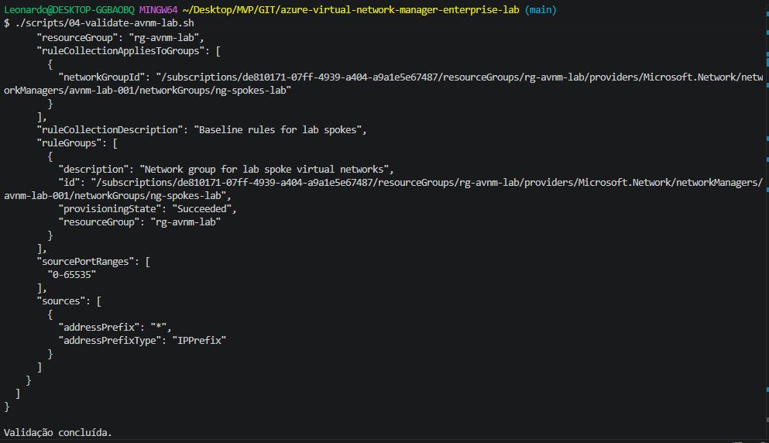Click the subscription GUID in networkGroupId line
The image size is (769, 443).
(340, 77)
